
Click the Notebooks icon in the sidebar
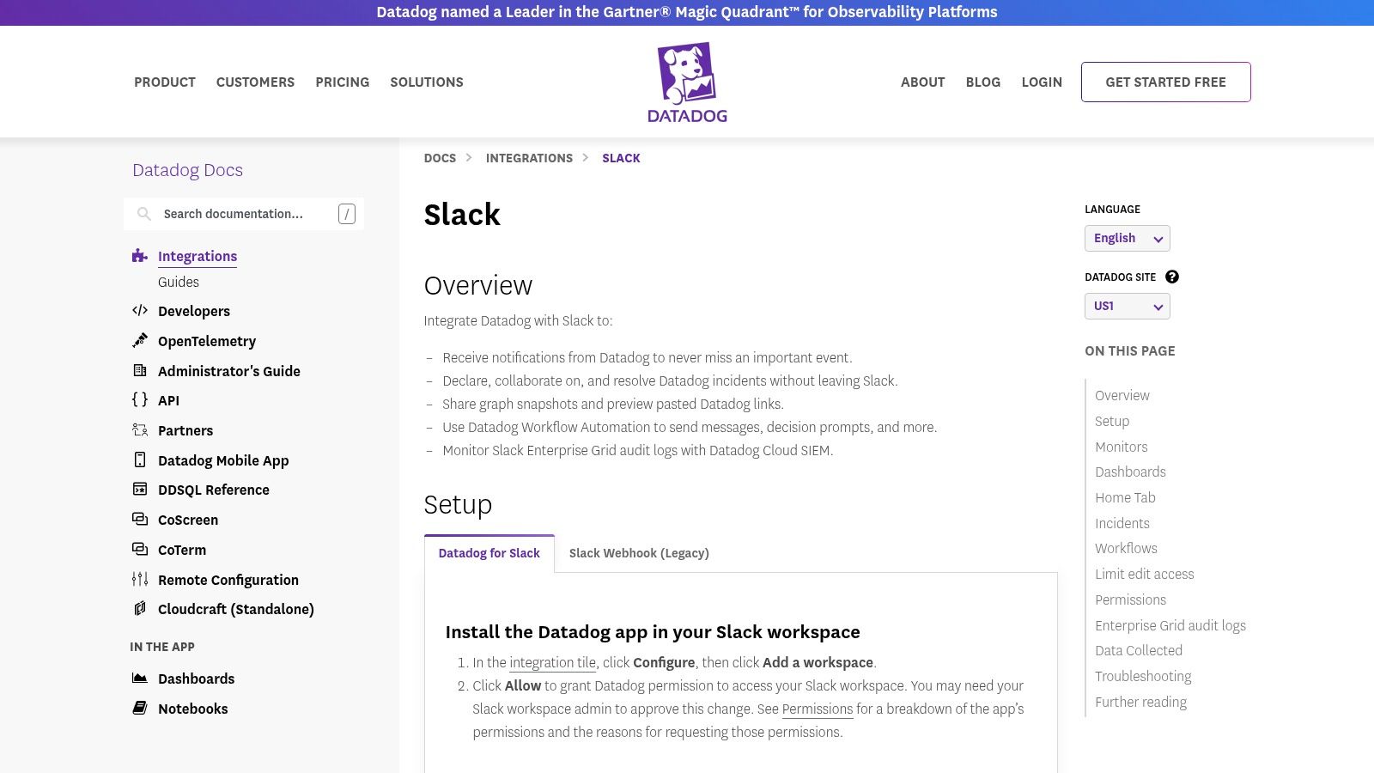point(139,708)
